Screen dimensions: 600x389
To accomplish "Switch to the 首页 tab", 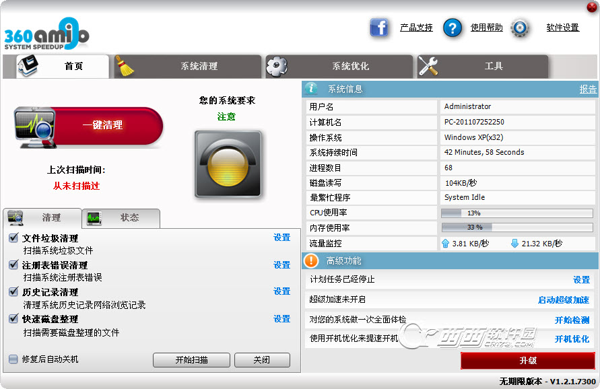I will 63,66.
